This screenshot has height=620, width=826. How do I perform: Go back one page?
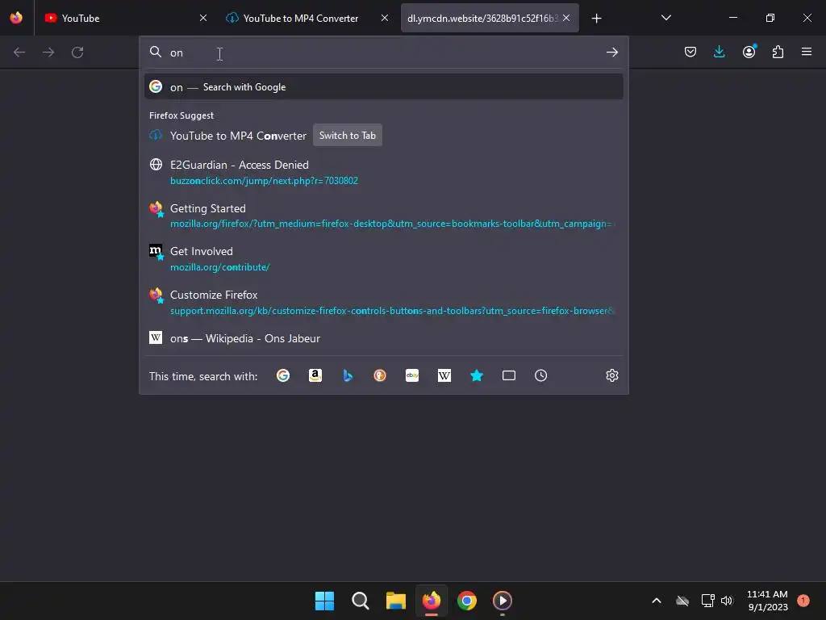click(x=19, y=52)
